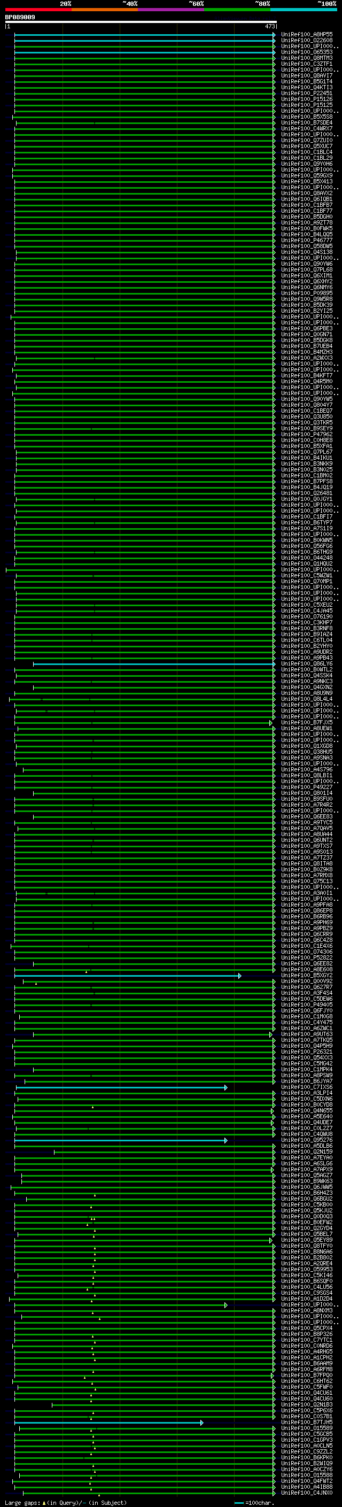Select label UniRef100_Q7ZUI0
This screenshot has height=1507, width=342.
(307, 141)
